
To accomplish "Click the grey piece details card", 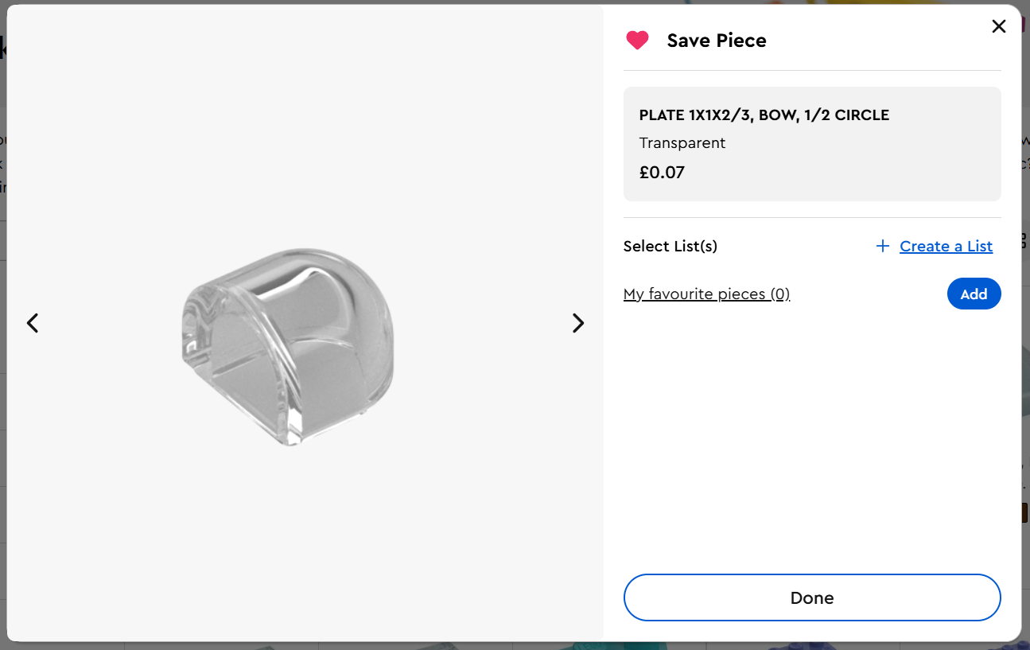I will 812,144.
